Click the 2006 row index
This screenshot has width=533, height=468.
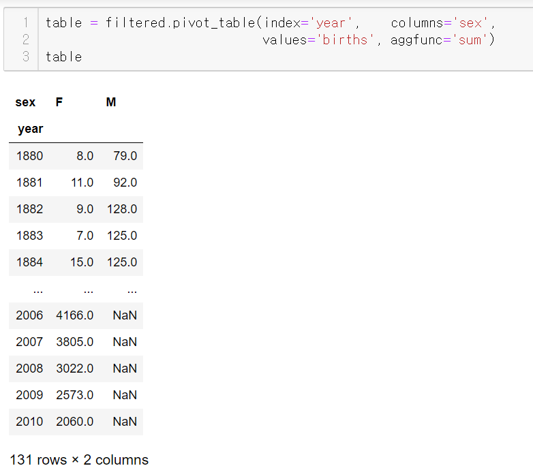29,315
